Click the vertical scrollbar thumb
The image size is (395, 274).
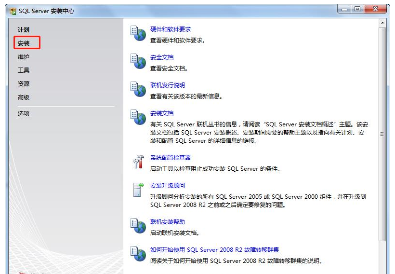click(x=382, y=134)
